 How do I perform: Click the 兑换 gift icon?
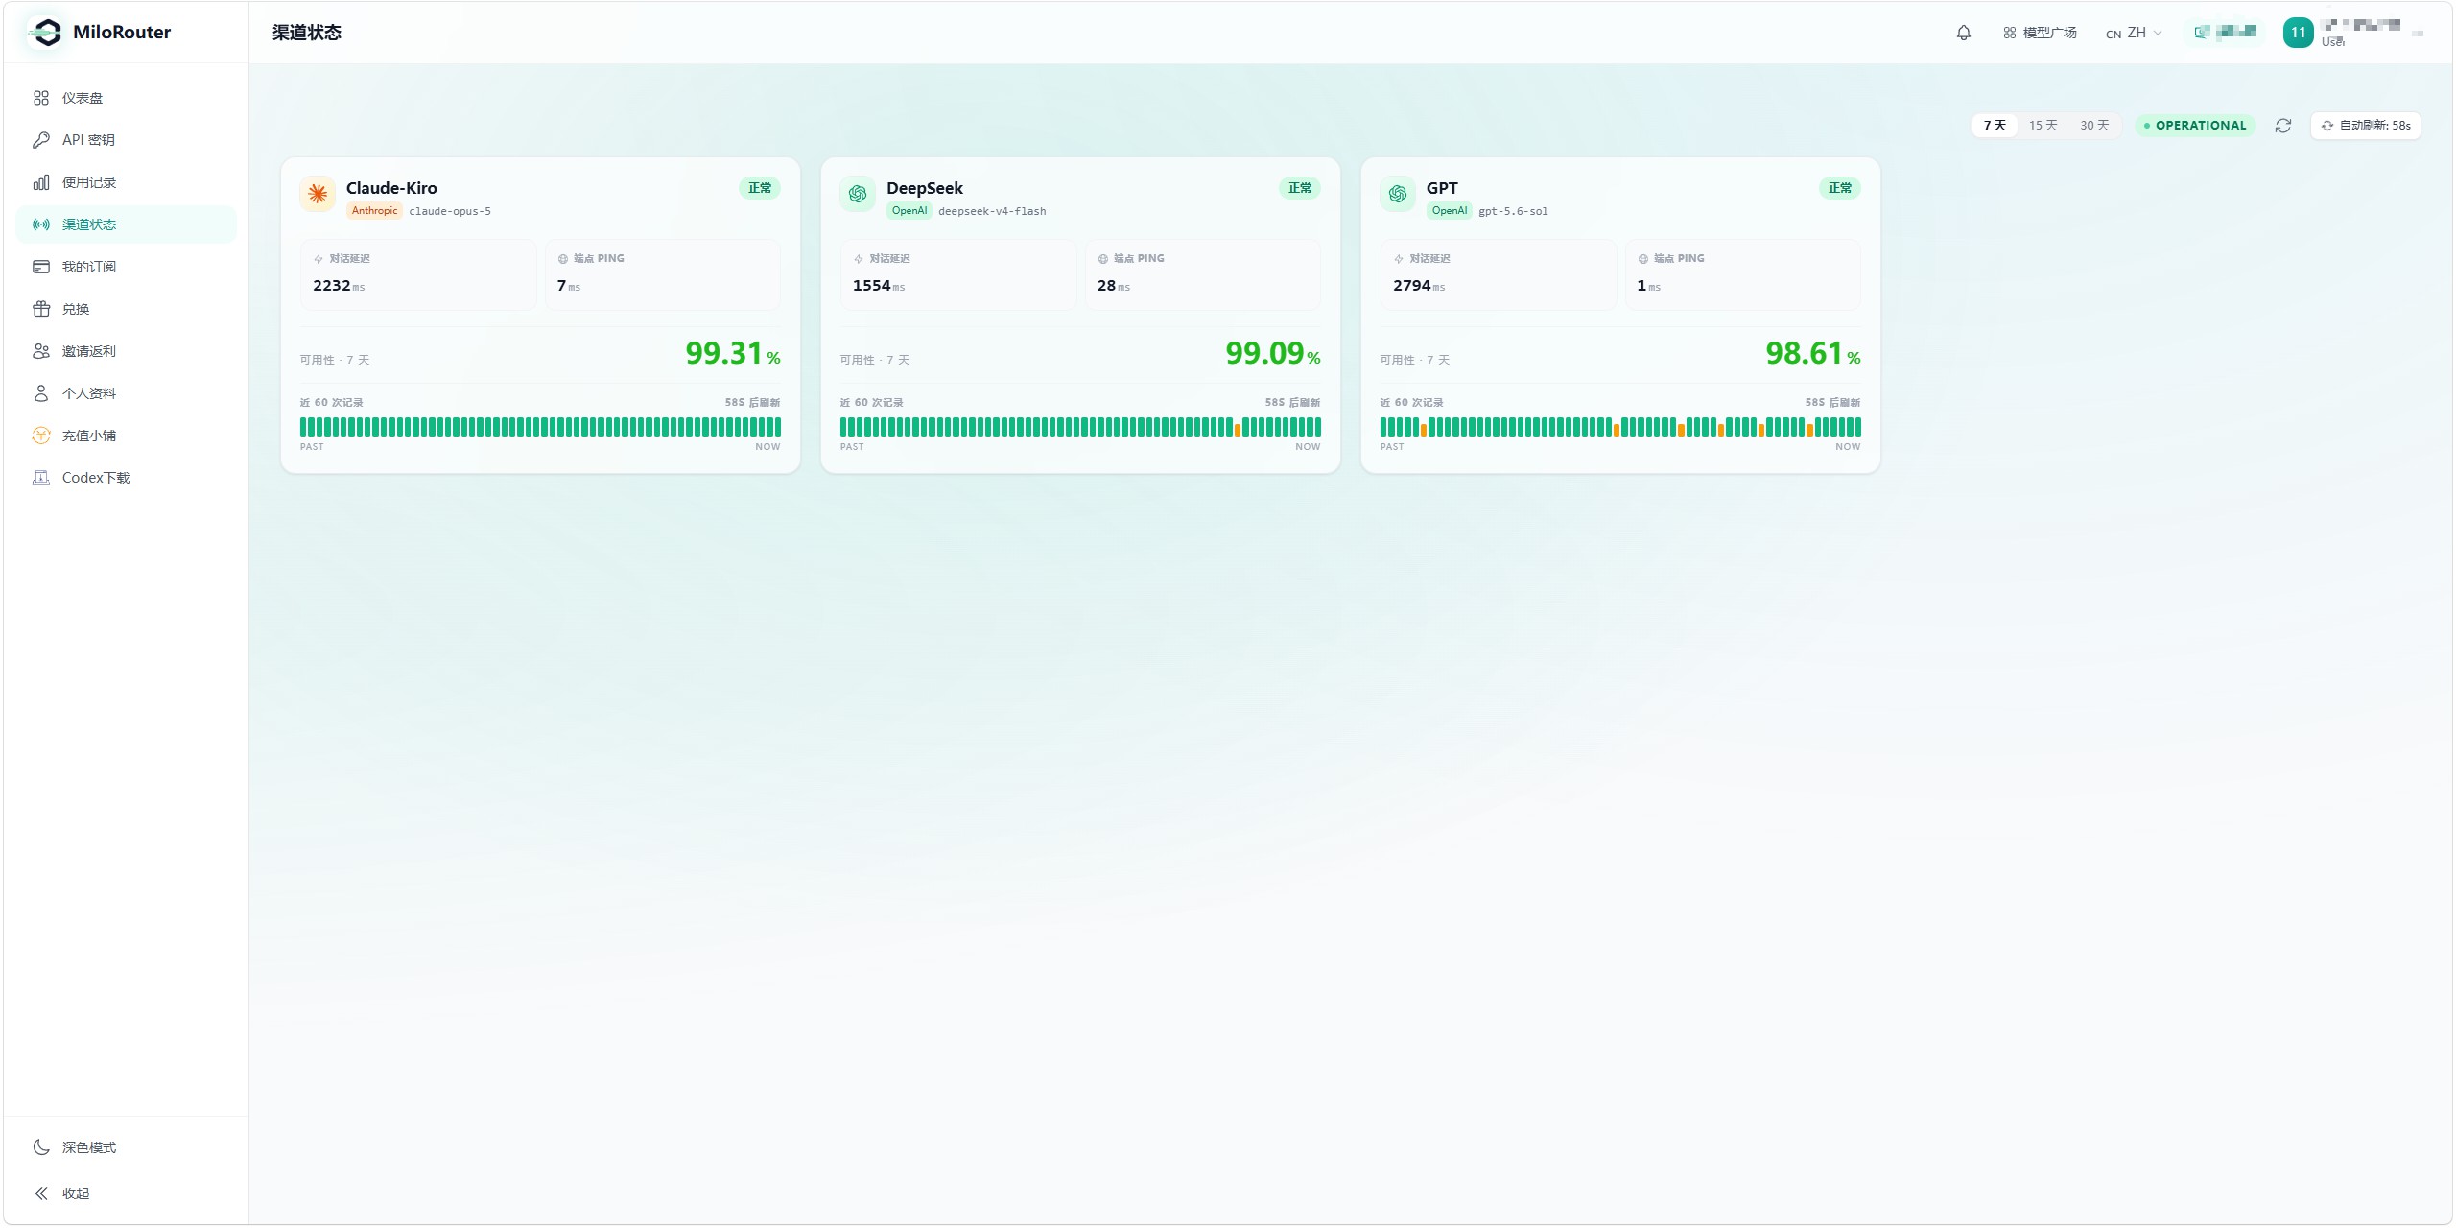41,309
